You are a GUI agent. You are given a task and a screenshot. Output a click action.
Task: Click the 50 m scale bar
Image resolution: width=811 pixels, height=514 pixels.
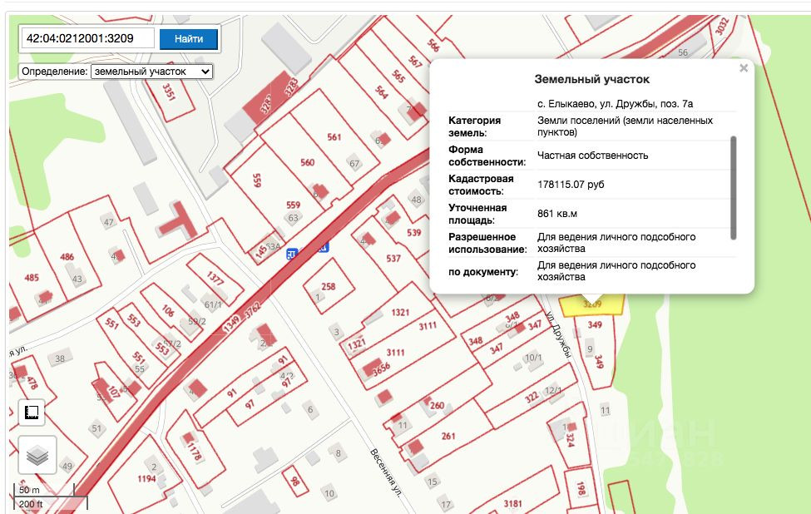click(44, 490)
